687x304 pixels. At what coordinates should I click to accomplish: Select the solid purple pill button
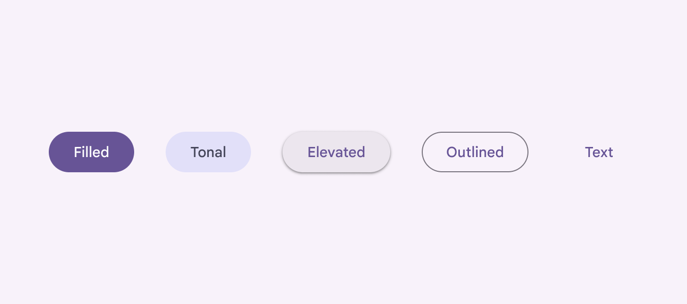coord(91,152)
